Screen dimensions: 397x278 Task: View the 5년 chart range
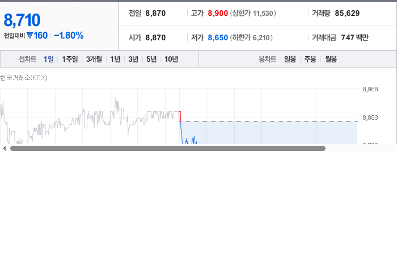(151, 59)
